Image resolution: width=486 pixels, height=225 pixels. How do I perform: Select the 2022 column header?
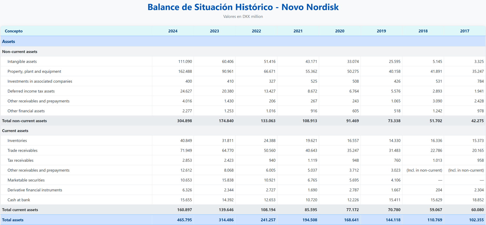coord(256,31)
